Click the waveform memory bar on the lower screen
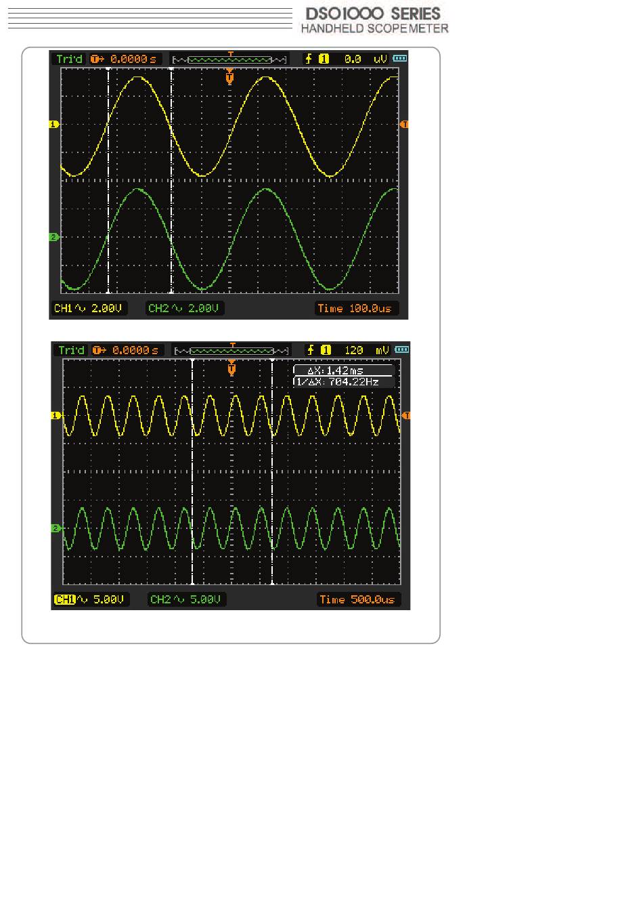This screenshot has height=921, width=643. click(x=232, y=350)
